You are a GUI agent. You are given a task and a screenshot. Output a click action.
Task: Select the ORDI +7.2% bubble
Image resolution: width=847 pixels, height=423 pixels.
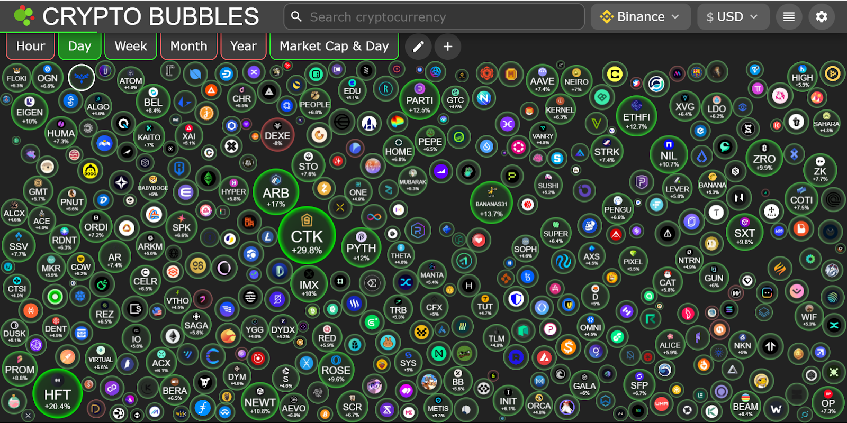point(96,226)
